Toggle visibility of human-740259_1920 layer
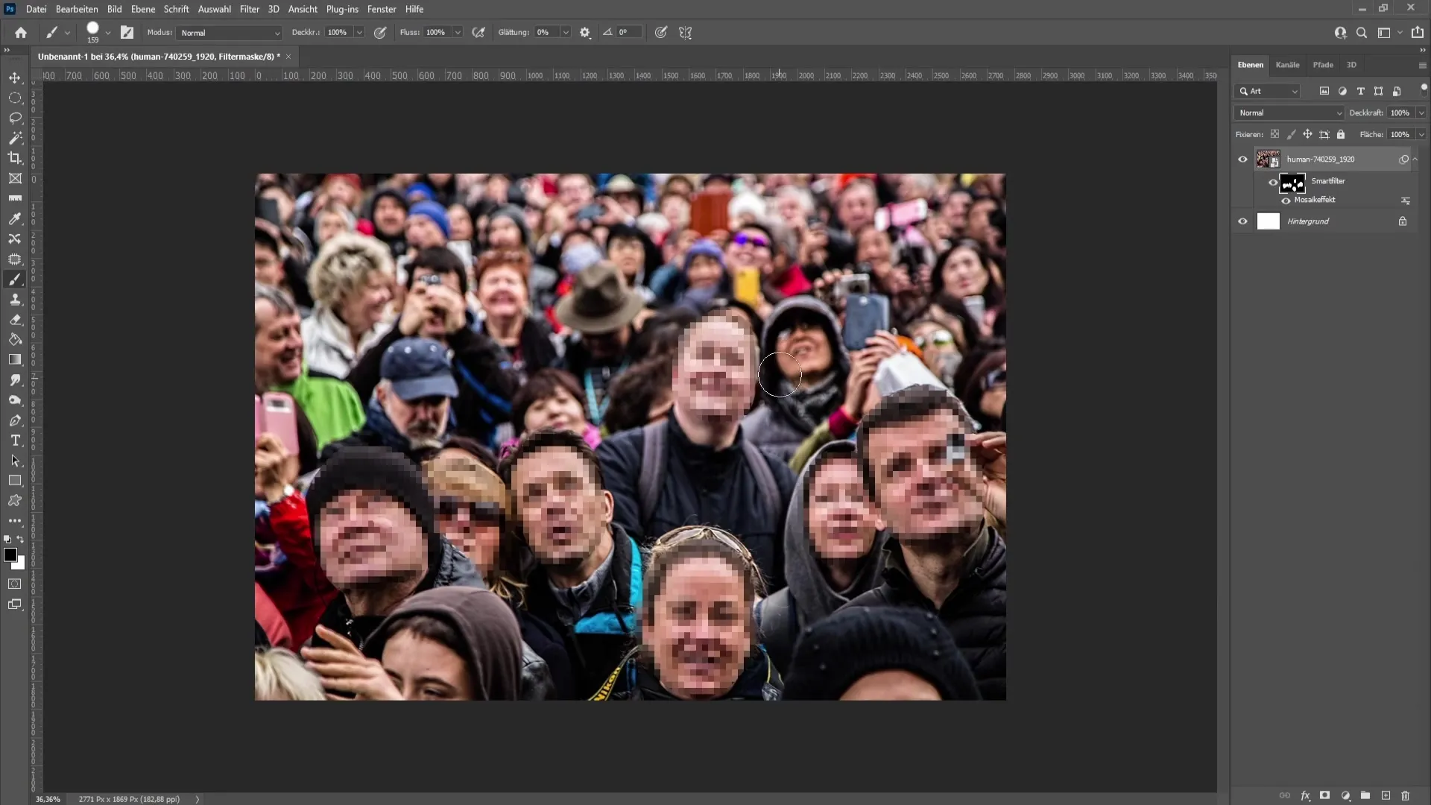Image resolution: width=1431 pixels, height=805 pixels. click(x=1242, y=160)
